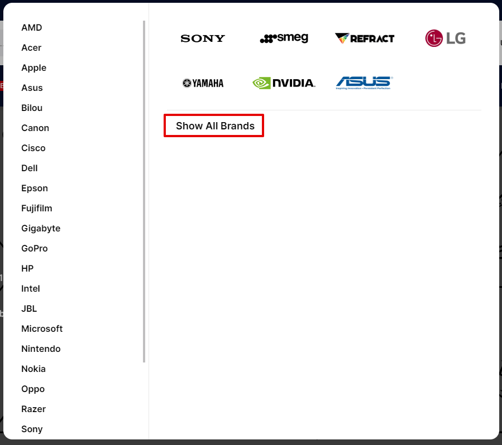The width and height of the screenshot is (502, 445).
Task: Click the Show All Brands button
Action: coord(214,125)
